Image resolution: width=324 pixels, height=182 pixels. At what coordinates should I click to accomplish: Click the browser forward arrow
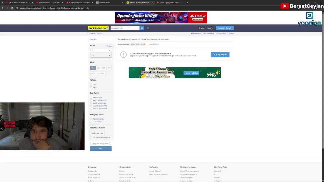click(7, 8)
